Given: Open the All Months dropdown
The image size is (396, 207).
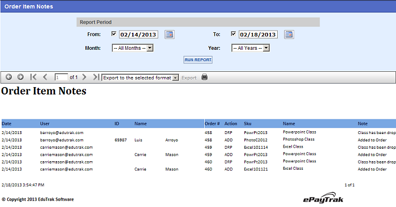Looking at the screenshot, I should [132, 48].
